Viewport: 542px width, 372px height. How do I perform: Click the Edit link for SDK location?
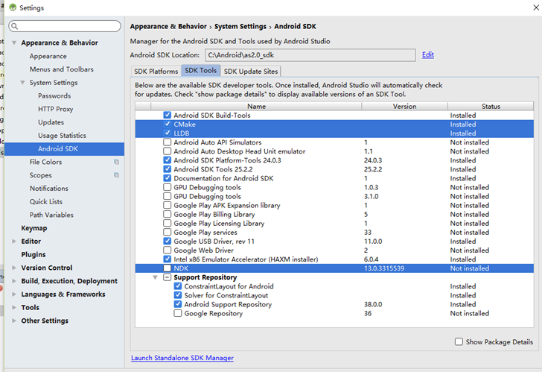[428, 54]
